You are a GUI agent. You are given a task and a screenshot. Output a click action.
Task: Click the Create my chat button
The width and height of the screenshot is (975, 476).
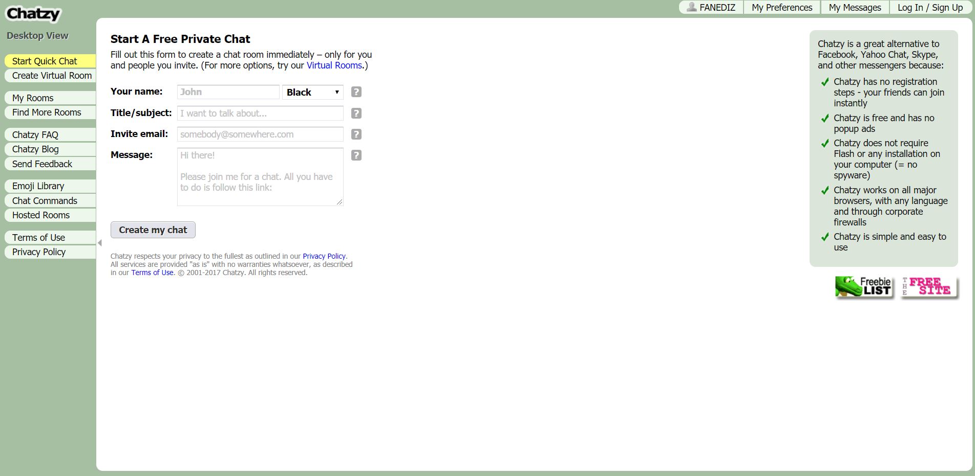[x=153, y=230]
